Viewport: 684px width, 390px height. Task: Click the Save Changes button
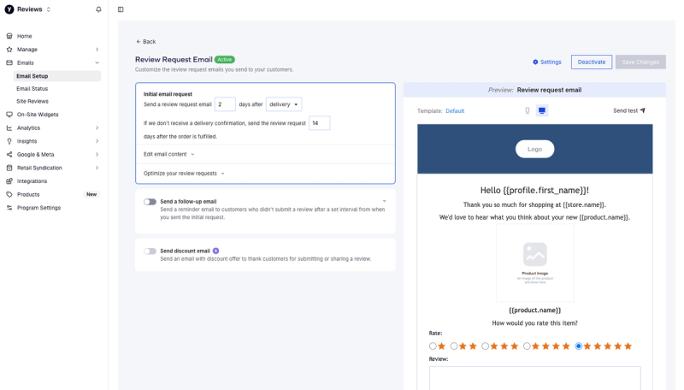[x=640, y=62]
